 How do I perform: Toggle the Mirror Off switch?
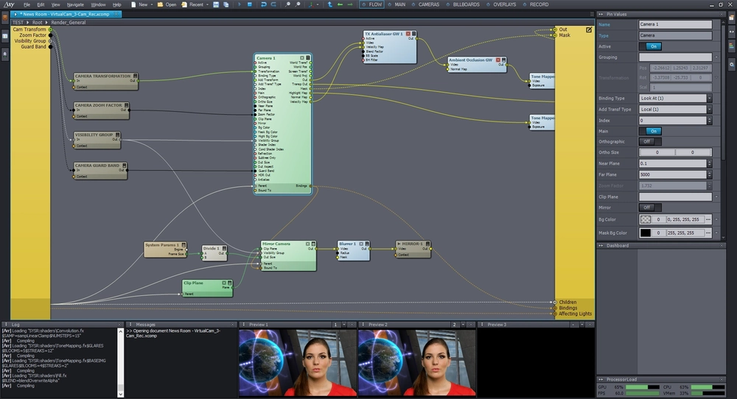point(650,208)
